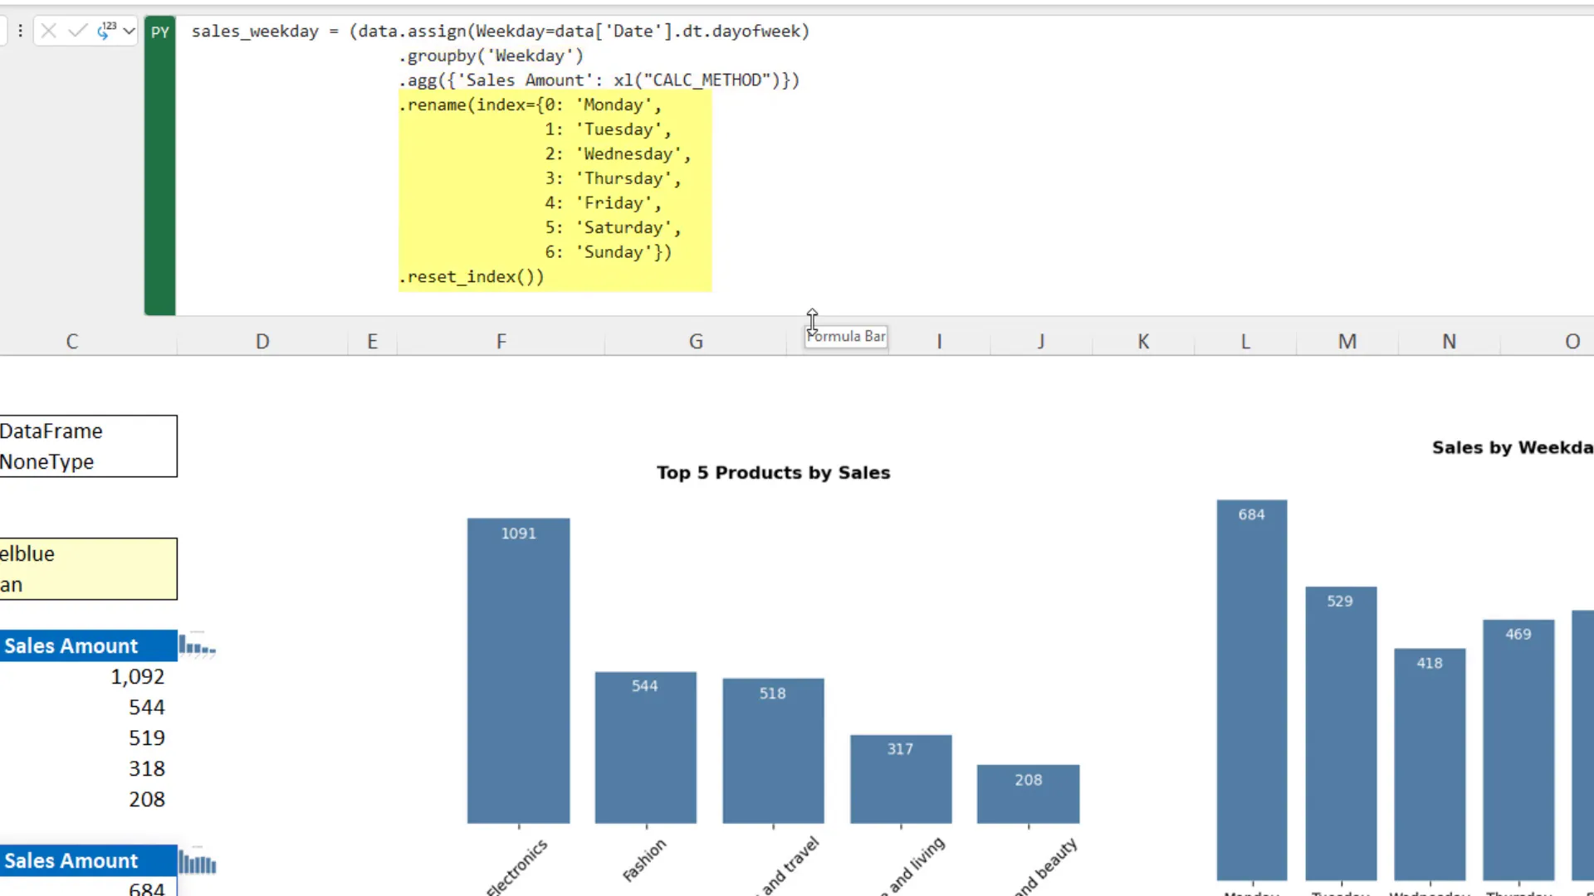
Task: Select column header K
Action: pyautogui.click(x=1143, y=341)
